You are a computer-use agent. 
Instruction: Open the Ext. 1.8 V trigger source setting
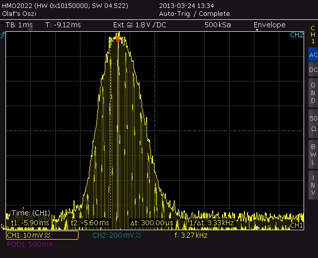pos(140,25)
